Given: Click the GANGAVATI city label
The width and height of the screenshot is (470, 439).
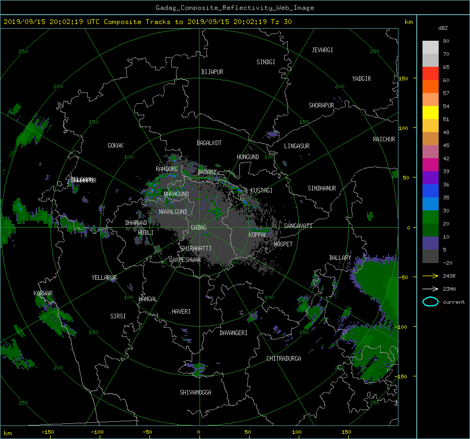Looking at the screenshot, I should tap(298, 226).
